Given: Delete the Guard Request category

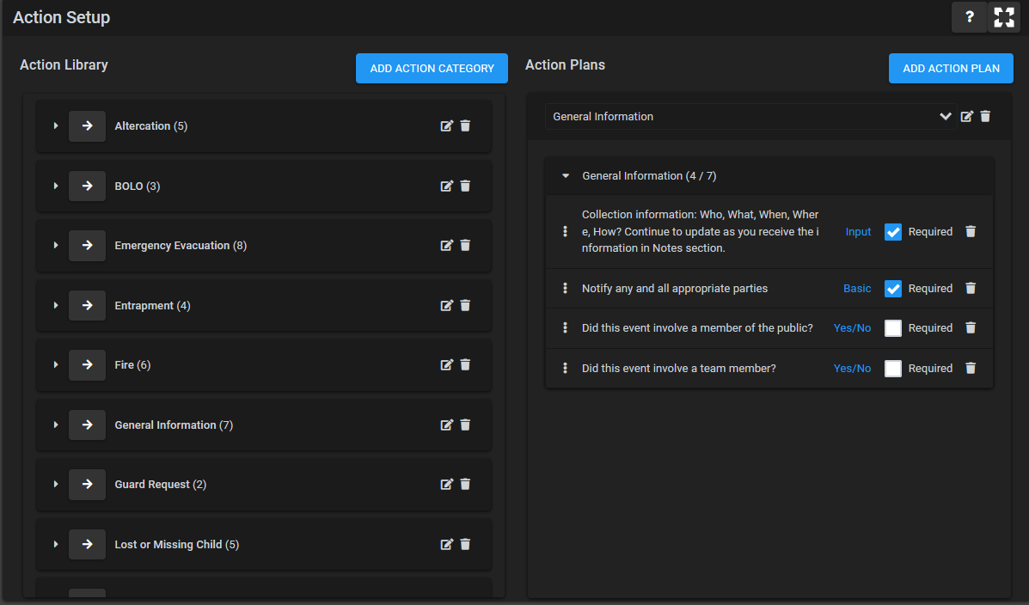Looking at the screenshot, I should [x=465, y=485].
